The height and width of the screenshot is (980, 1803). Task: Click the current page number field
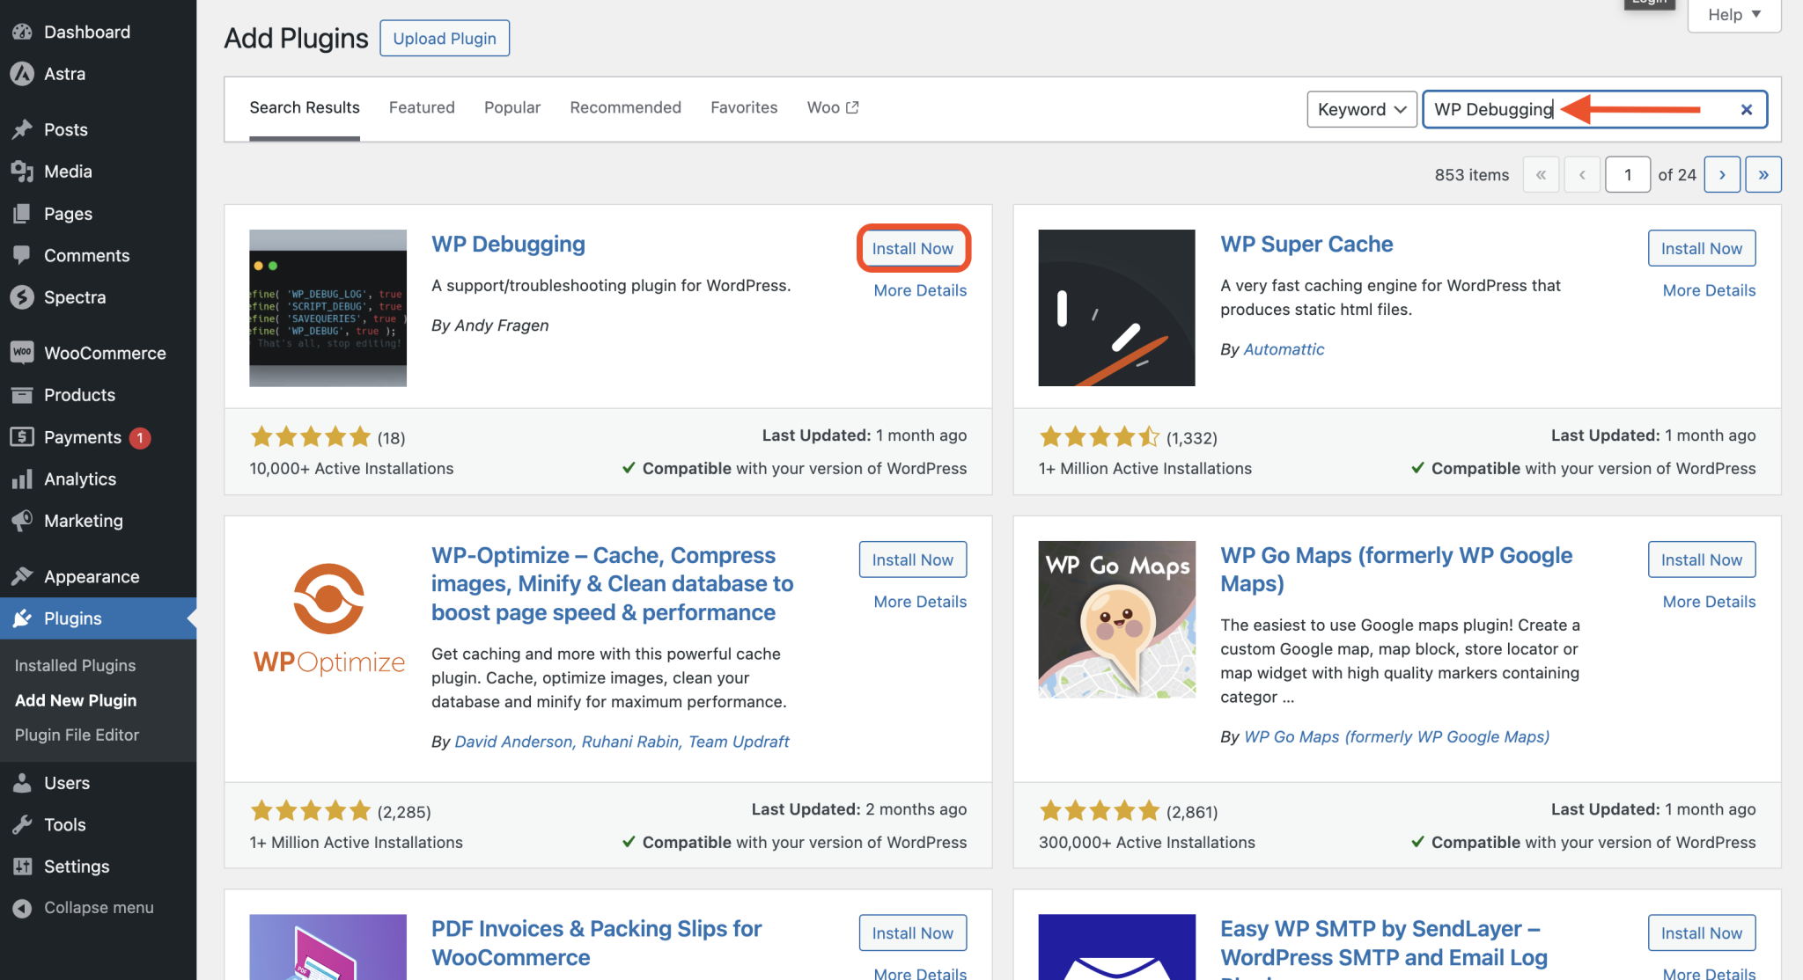1627,175
